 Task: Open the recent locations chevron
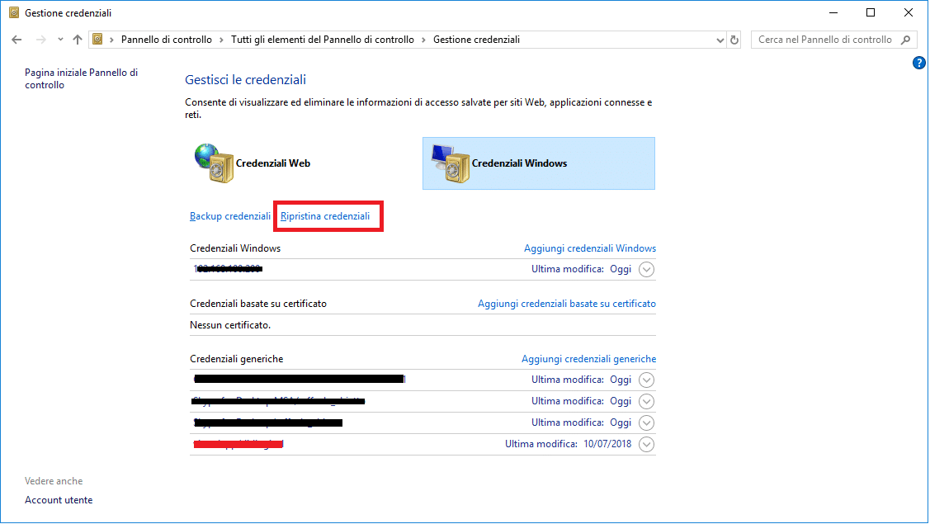pos(60,40)
